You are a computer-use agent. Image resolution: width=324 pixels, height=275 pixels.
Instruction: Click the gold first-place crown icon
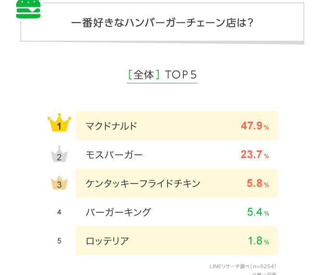(60, 124)
